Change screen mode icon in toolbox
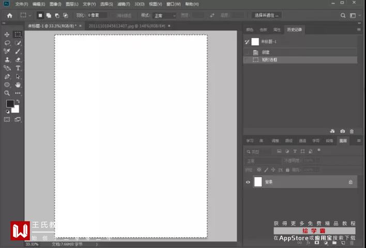 [18, 120]
